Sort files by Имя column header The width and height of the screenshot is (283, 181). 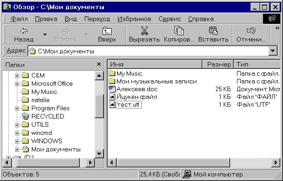click(x=155, y=64)
